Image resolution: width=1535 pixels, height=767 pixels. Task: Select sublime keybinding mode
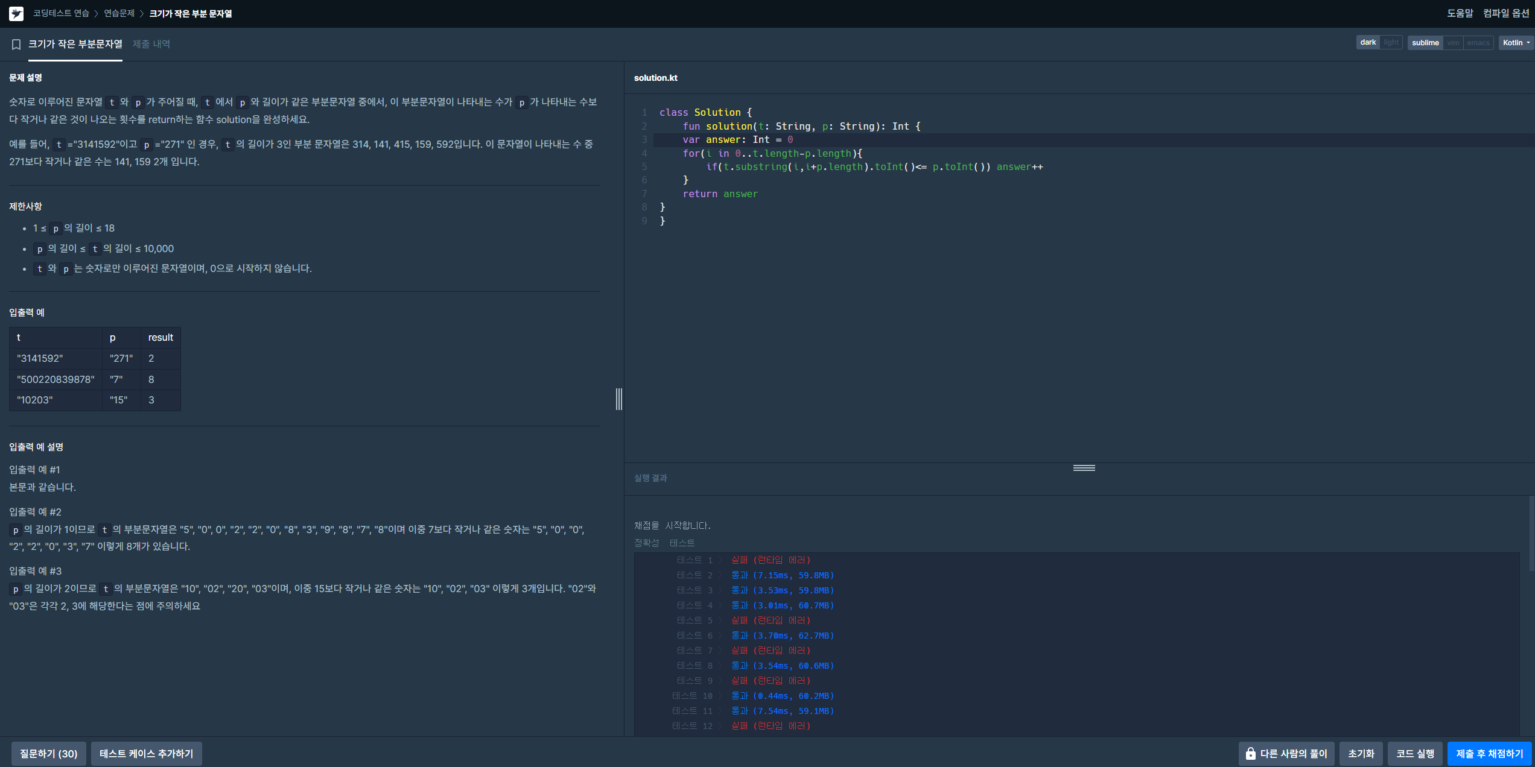click(x=1425, y=42)
